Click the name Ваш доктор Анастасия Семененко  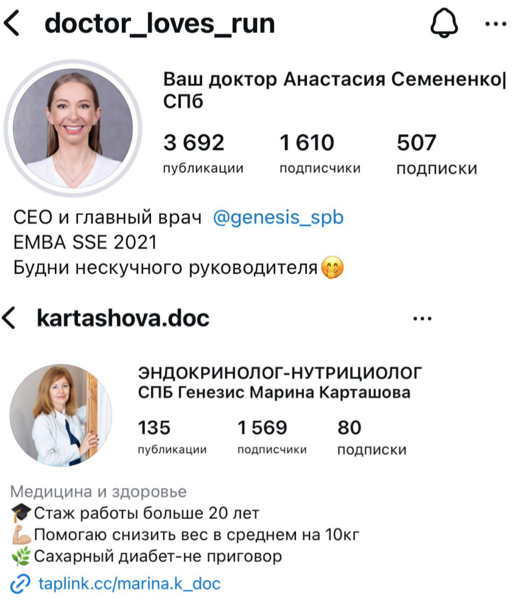pyautogui.click(x=334, y=90)
